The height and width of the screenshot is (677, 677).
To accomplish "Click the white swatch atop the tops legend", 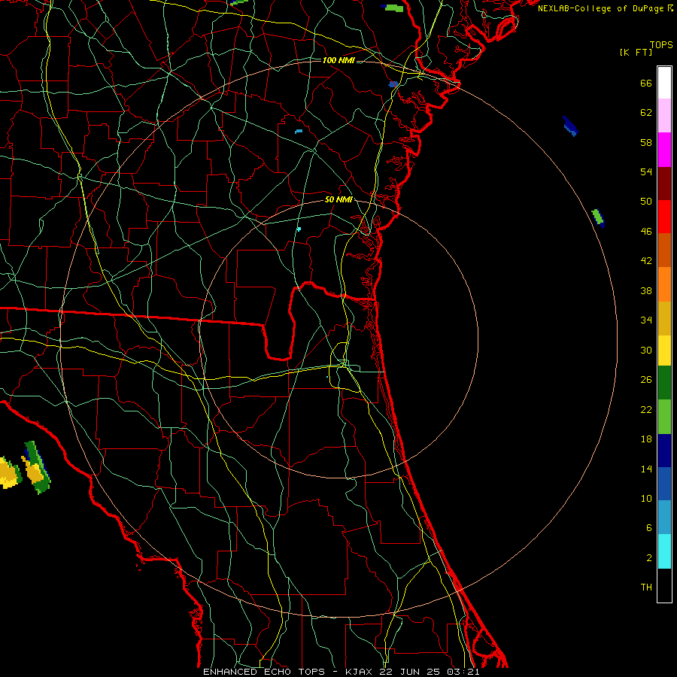I will tap(664, 83).
